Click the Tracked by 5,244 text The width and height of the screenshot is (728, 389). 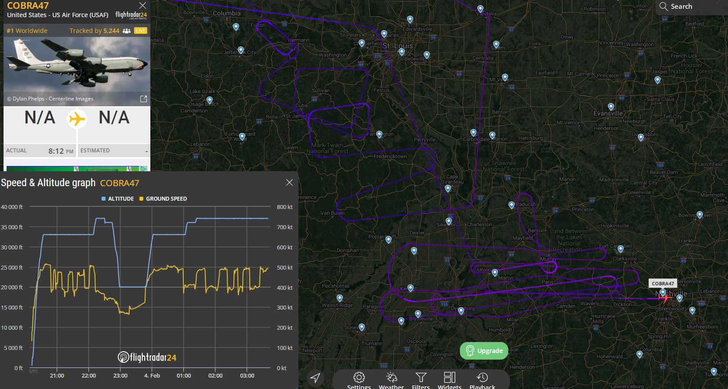point(95,31)
